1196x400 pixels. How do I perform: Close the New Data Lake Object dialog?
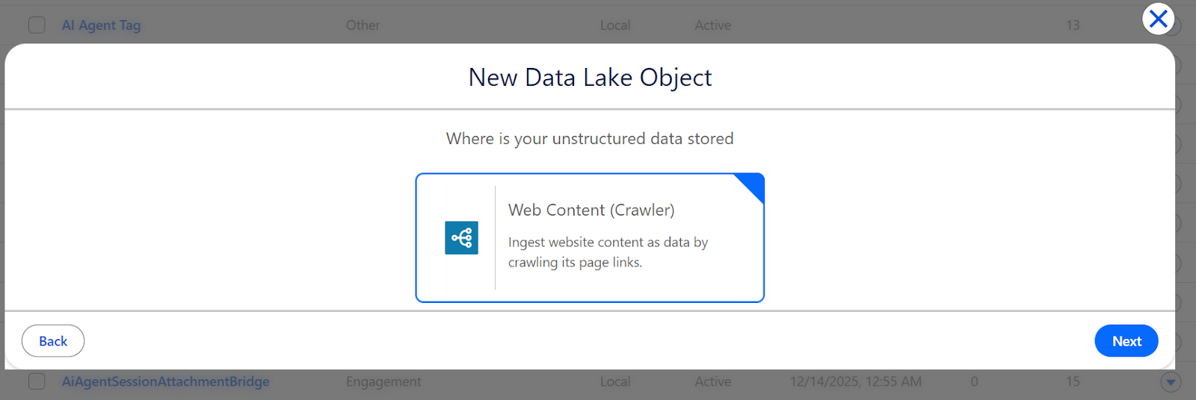tap(1158, 19)
